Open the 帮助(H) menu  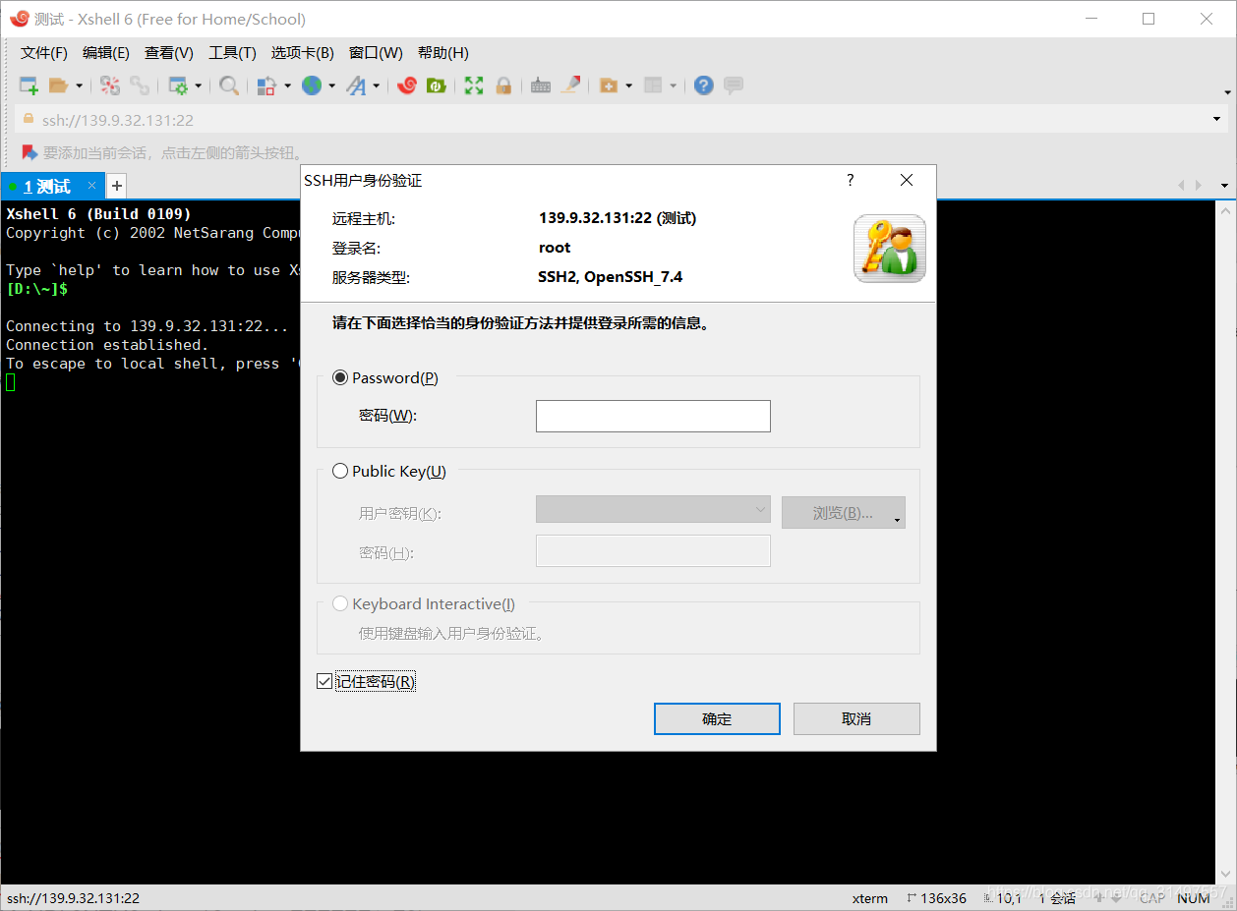443,53
